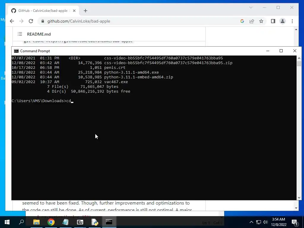Click the README.md heading

[39, 34]
